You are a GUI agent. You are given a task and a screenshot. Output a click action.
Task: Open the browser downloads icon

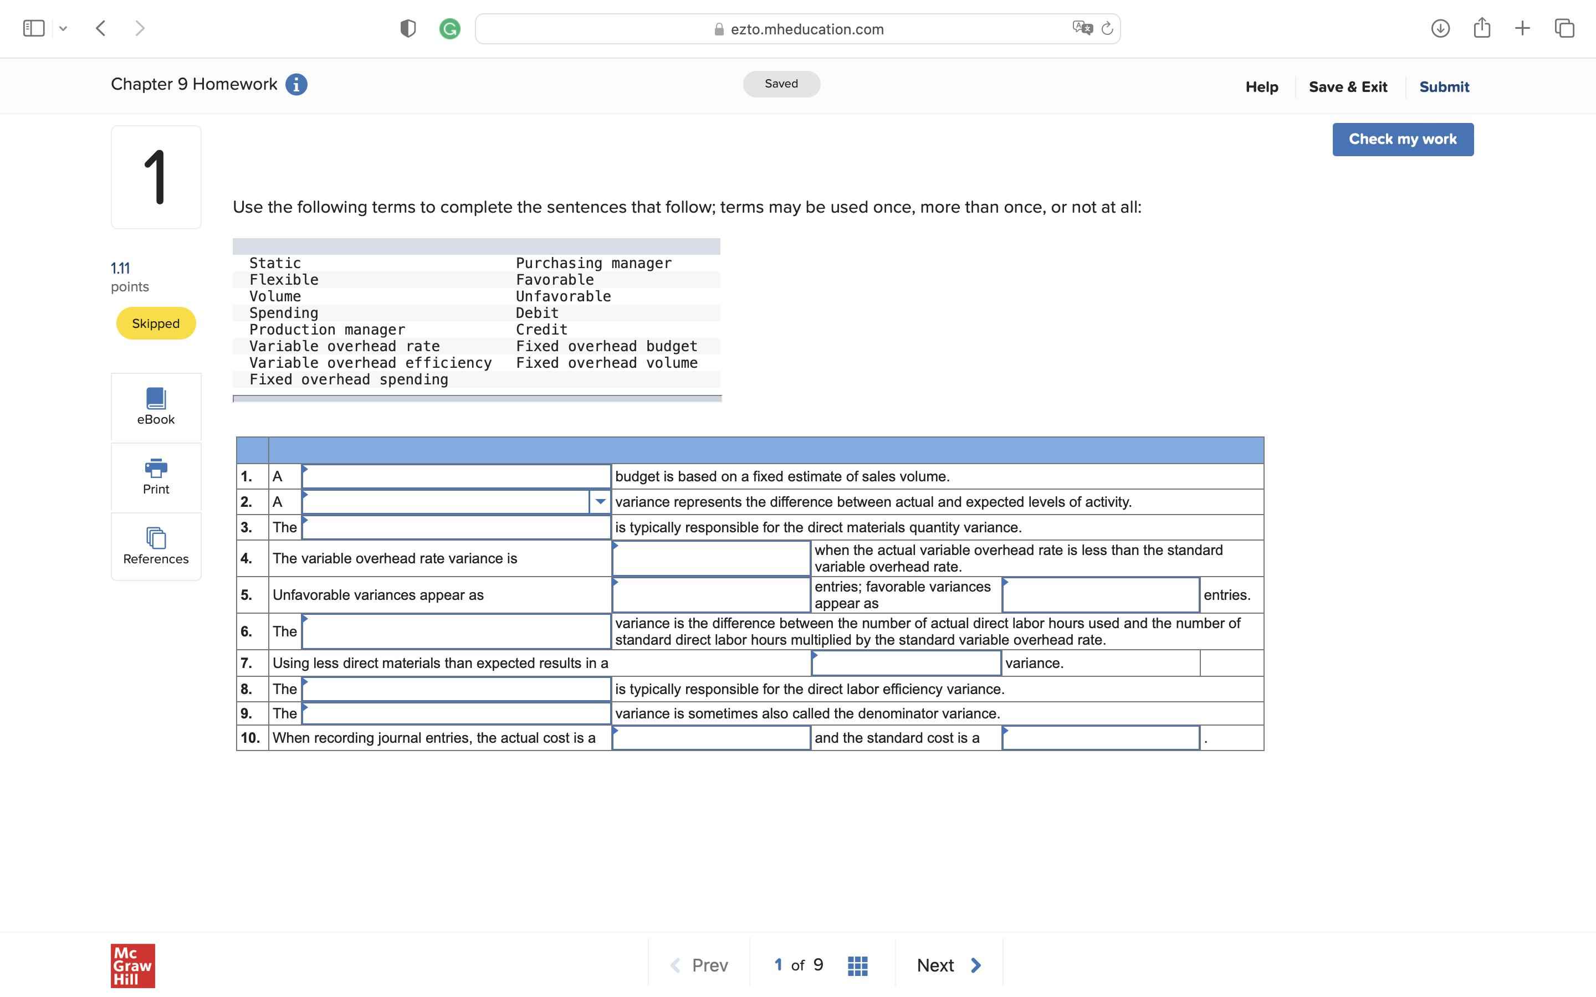click(1440, 28)
